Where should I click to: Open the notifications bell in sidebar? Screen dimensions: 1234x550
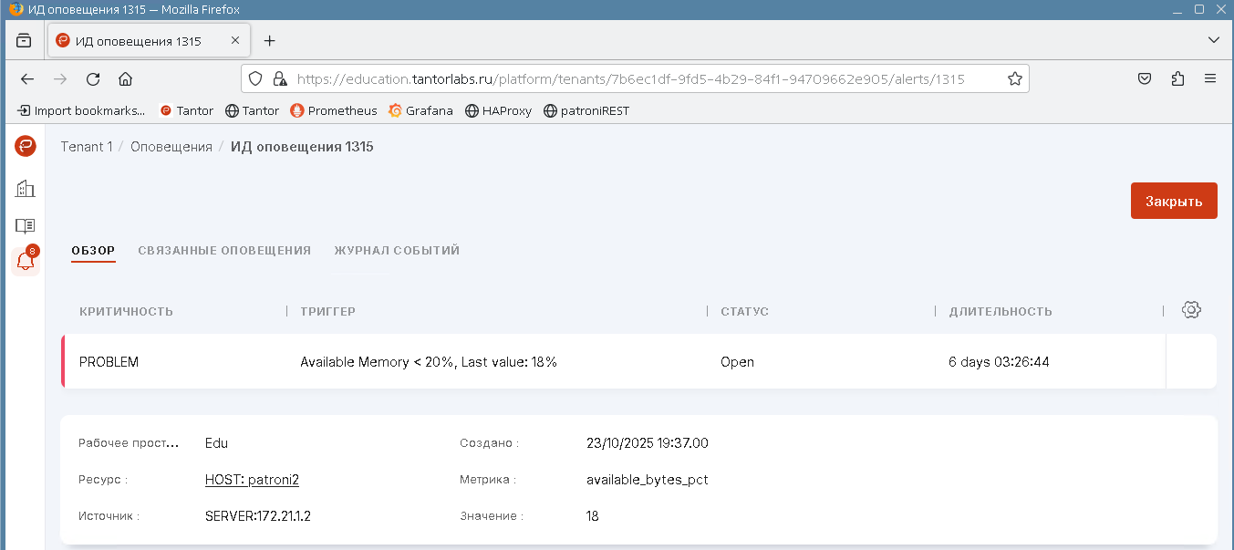click(25, 262)
